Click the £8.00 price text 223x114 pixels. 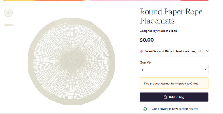click(x=147, y=40)
